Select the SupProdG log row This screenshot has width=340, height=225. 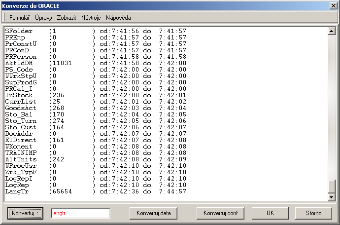point(96,82)
